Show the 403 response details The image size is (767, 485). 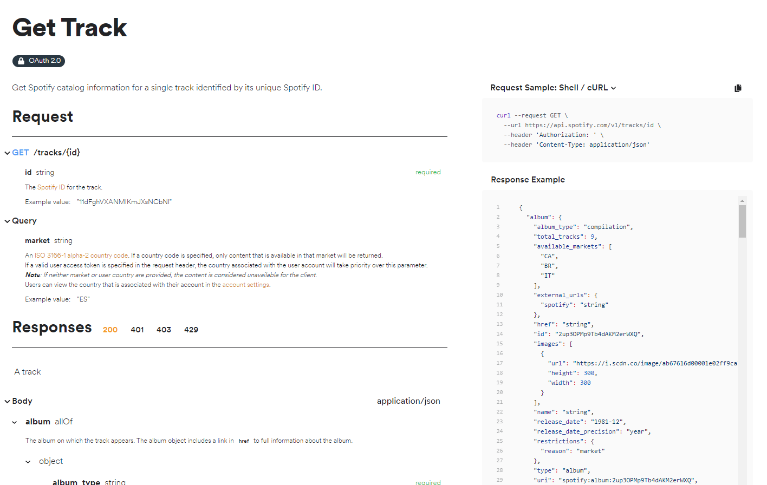click(164, 330)
